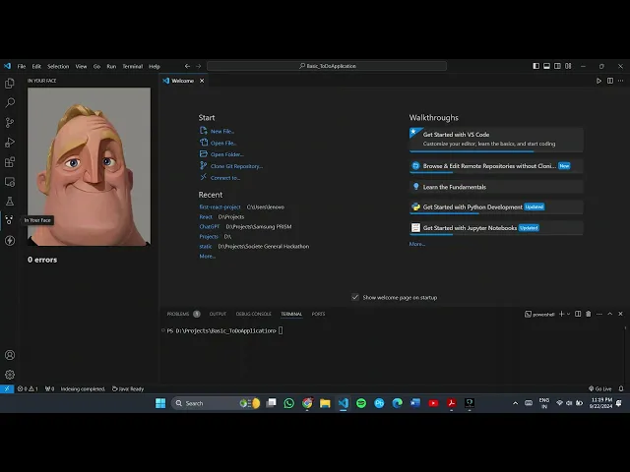Open notifications bell in status bar
630x472 pixels.
(621, 388)
